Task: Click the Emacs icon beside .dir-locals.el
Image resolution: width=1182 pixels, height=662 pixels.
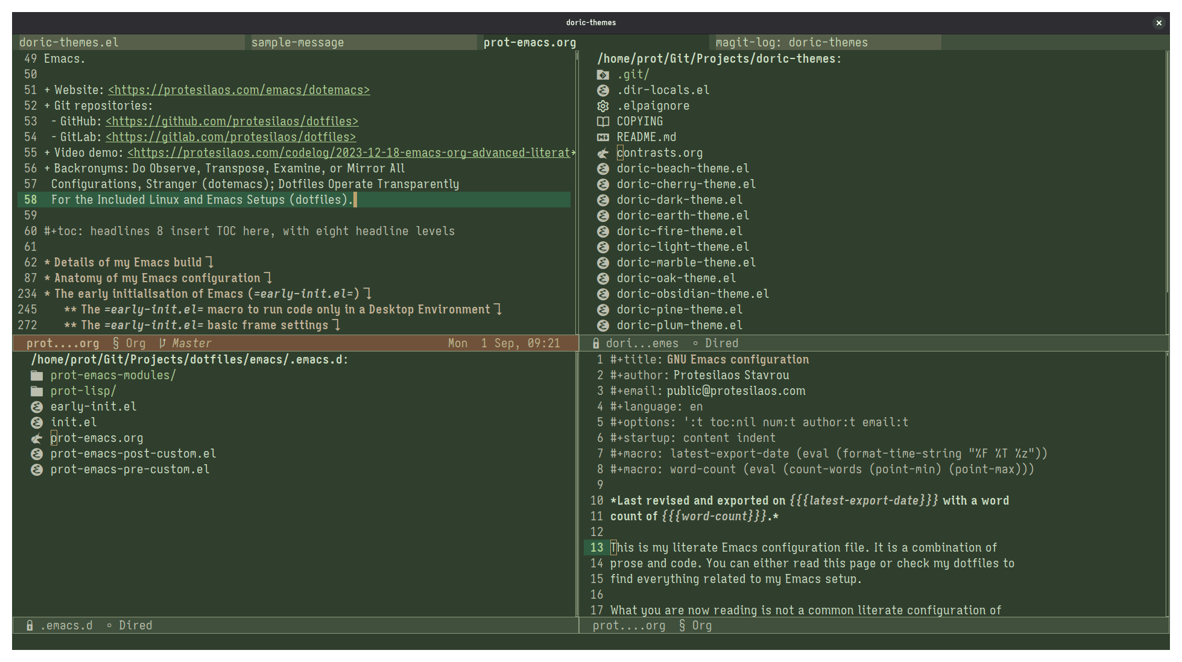Action: pos(602,90)
